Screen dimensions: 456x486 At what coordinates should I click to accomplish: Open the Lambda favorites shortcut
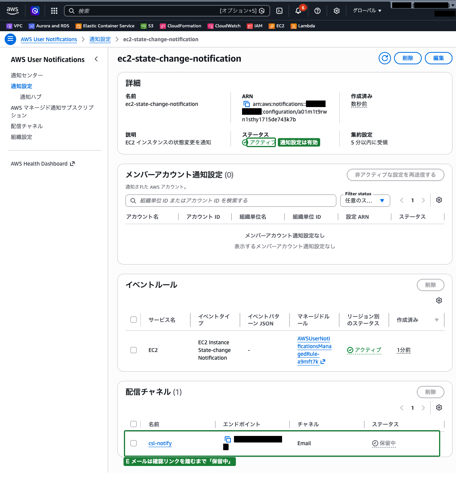pos(303,26)
